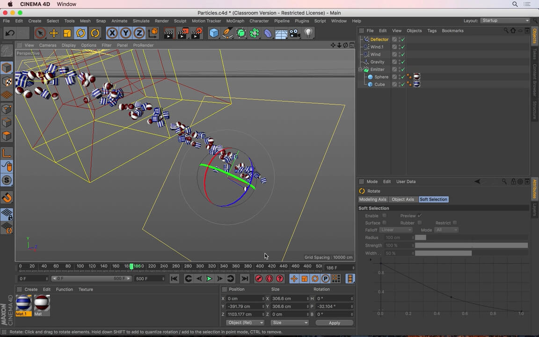Select the Cube primitive icon in the toolbar

click(x=214, y=33)
